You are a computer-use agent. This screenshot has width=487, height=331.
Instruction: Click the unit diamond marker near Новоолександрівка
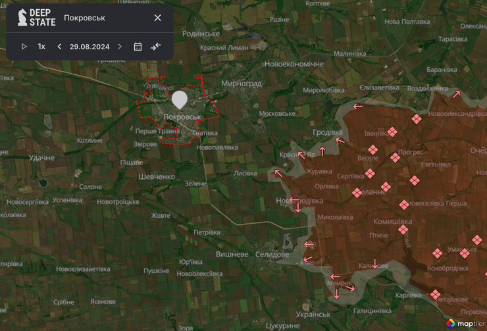point(416,119)
